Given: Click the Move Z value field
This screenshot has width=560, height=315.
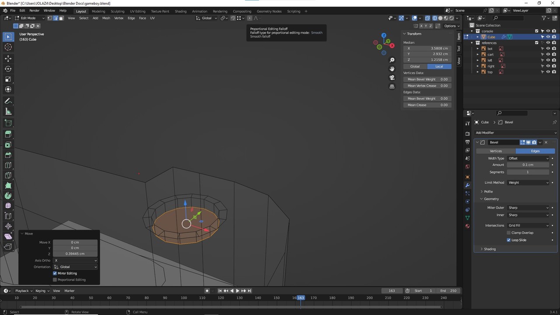Looking at the screenshot, I should (x=75, y=254).
